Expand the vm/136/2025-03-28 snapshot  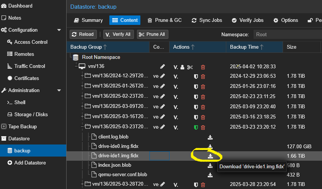tap(82, 184)
